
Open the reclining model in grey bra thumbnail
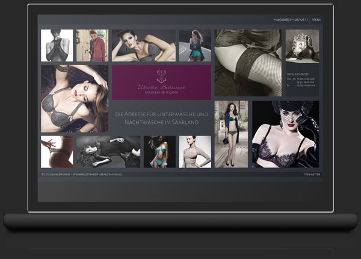(x=144, y=45)
